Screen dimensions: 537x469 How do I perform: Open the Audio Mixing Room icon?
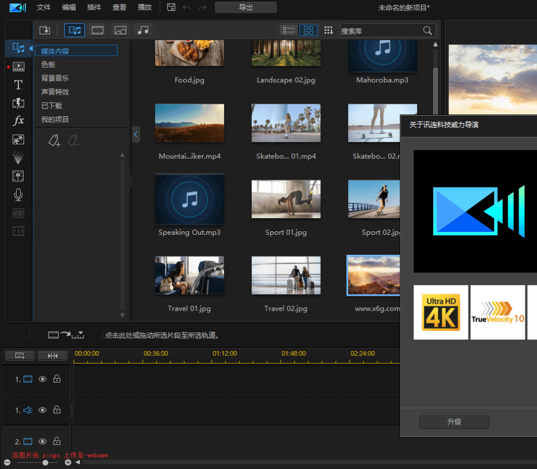click(x=18, y=176)
